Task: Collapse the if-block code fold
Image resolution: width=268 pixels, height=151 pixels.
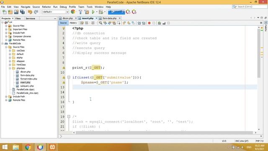Action: (x=69, y=77)
